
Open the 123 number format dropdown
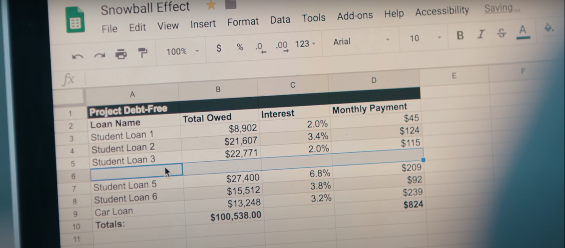point(305,44)
